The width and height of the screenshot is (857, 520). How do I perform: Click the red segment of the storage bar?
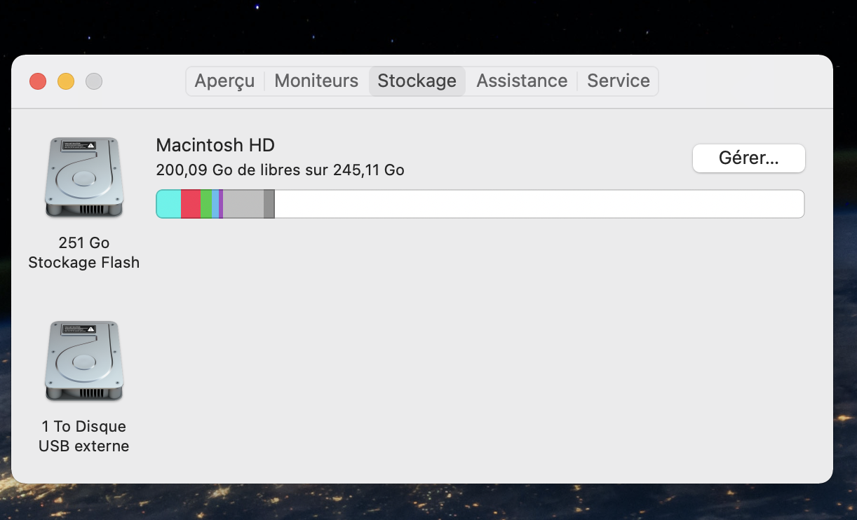pos(191,204)
